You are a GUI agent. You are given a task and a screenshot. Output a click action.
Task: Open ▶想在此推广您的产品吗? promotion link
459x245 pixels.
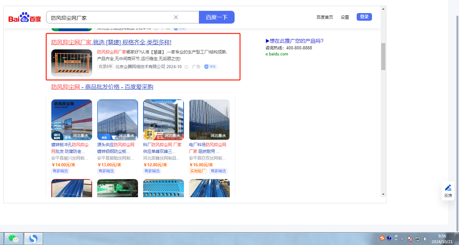click(x=295, y=41)
